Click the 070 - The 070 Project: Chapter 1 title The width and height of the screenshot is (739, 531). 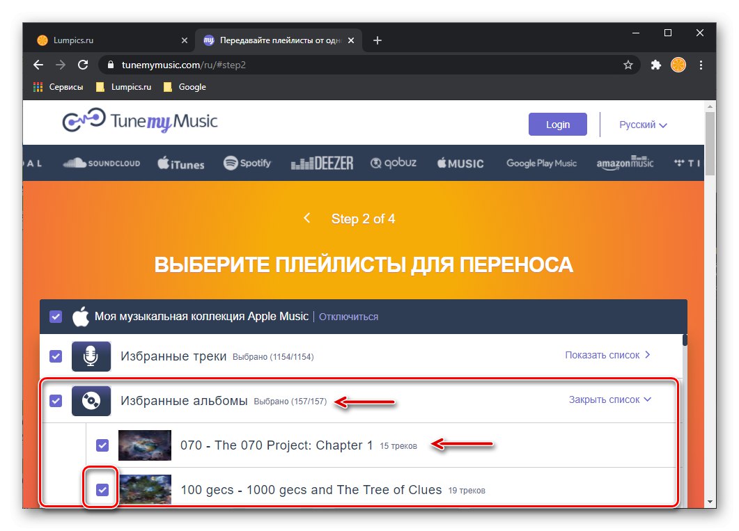tap(277, 445)
